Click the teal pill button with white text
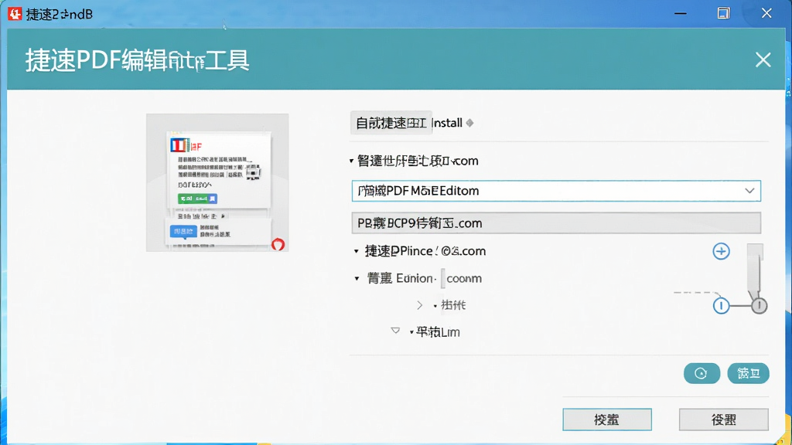Viewport: 792px width, 445px height. [748, 373]
